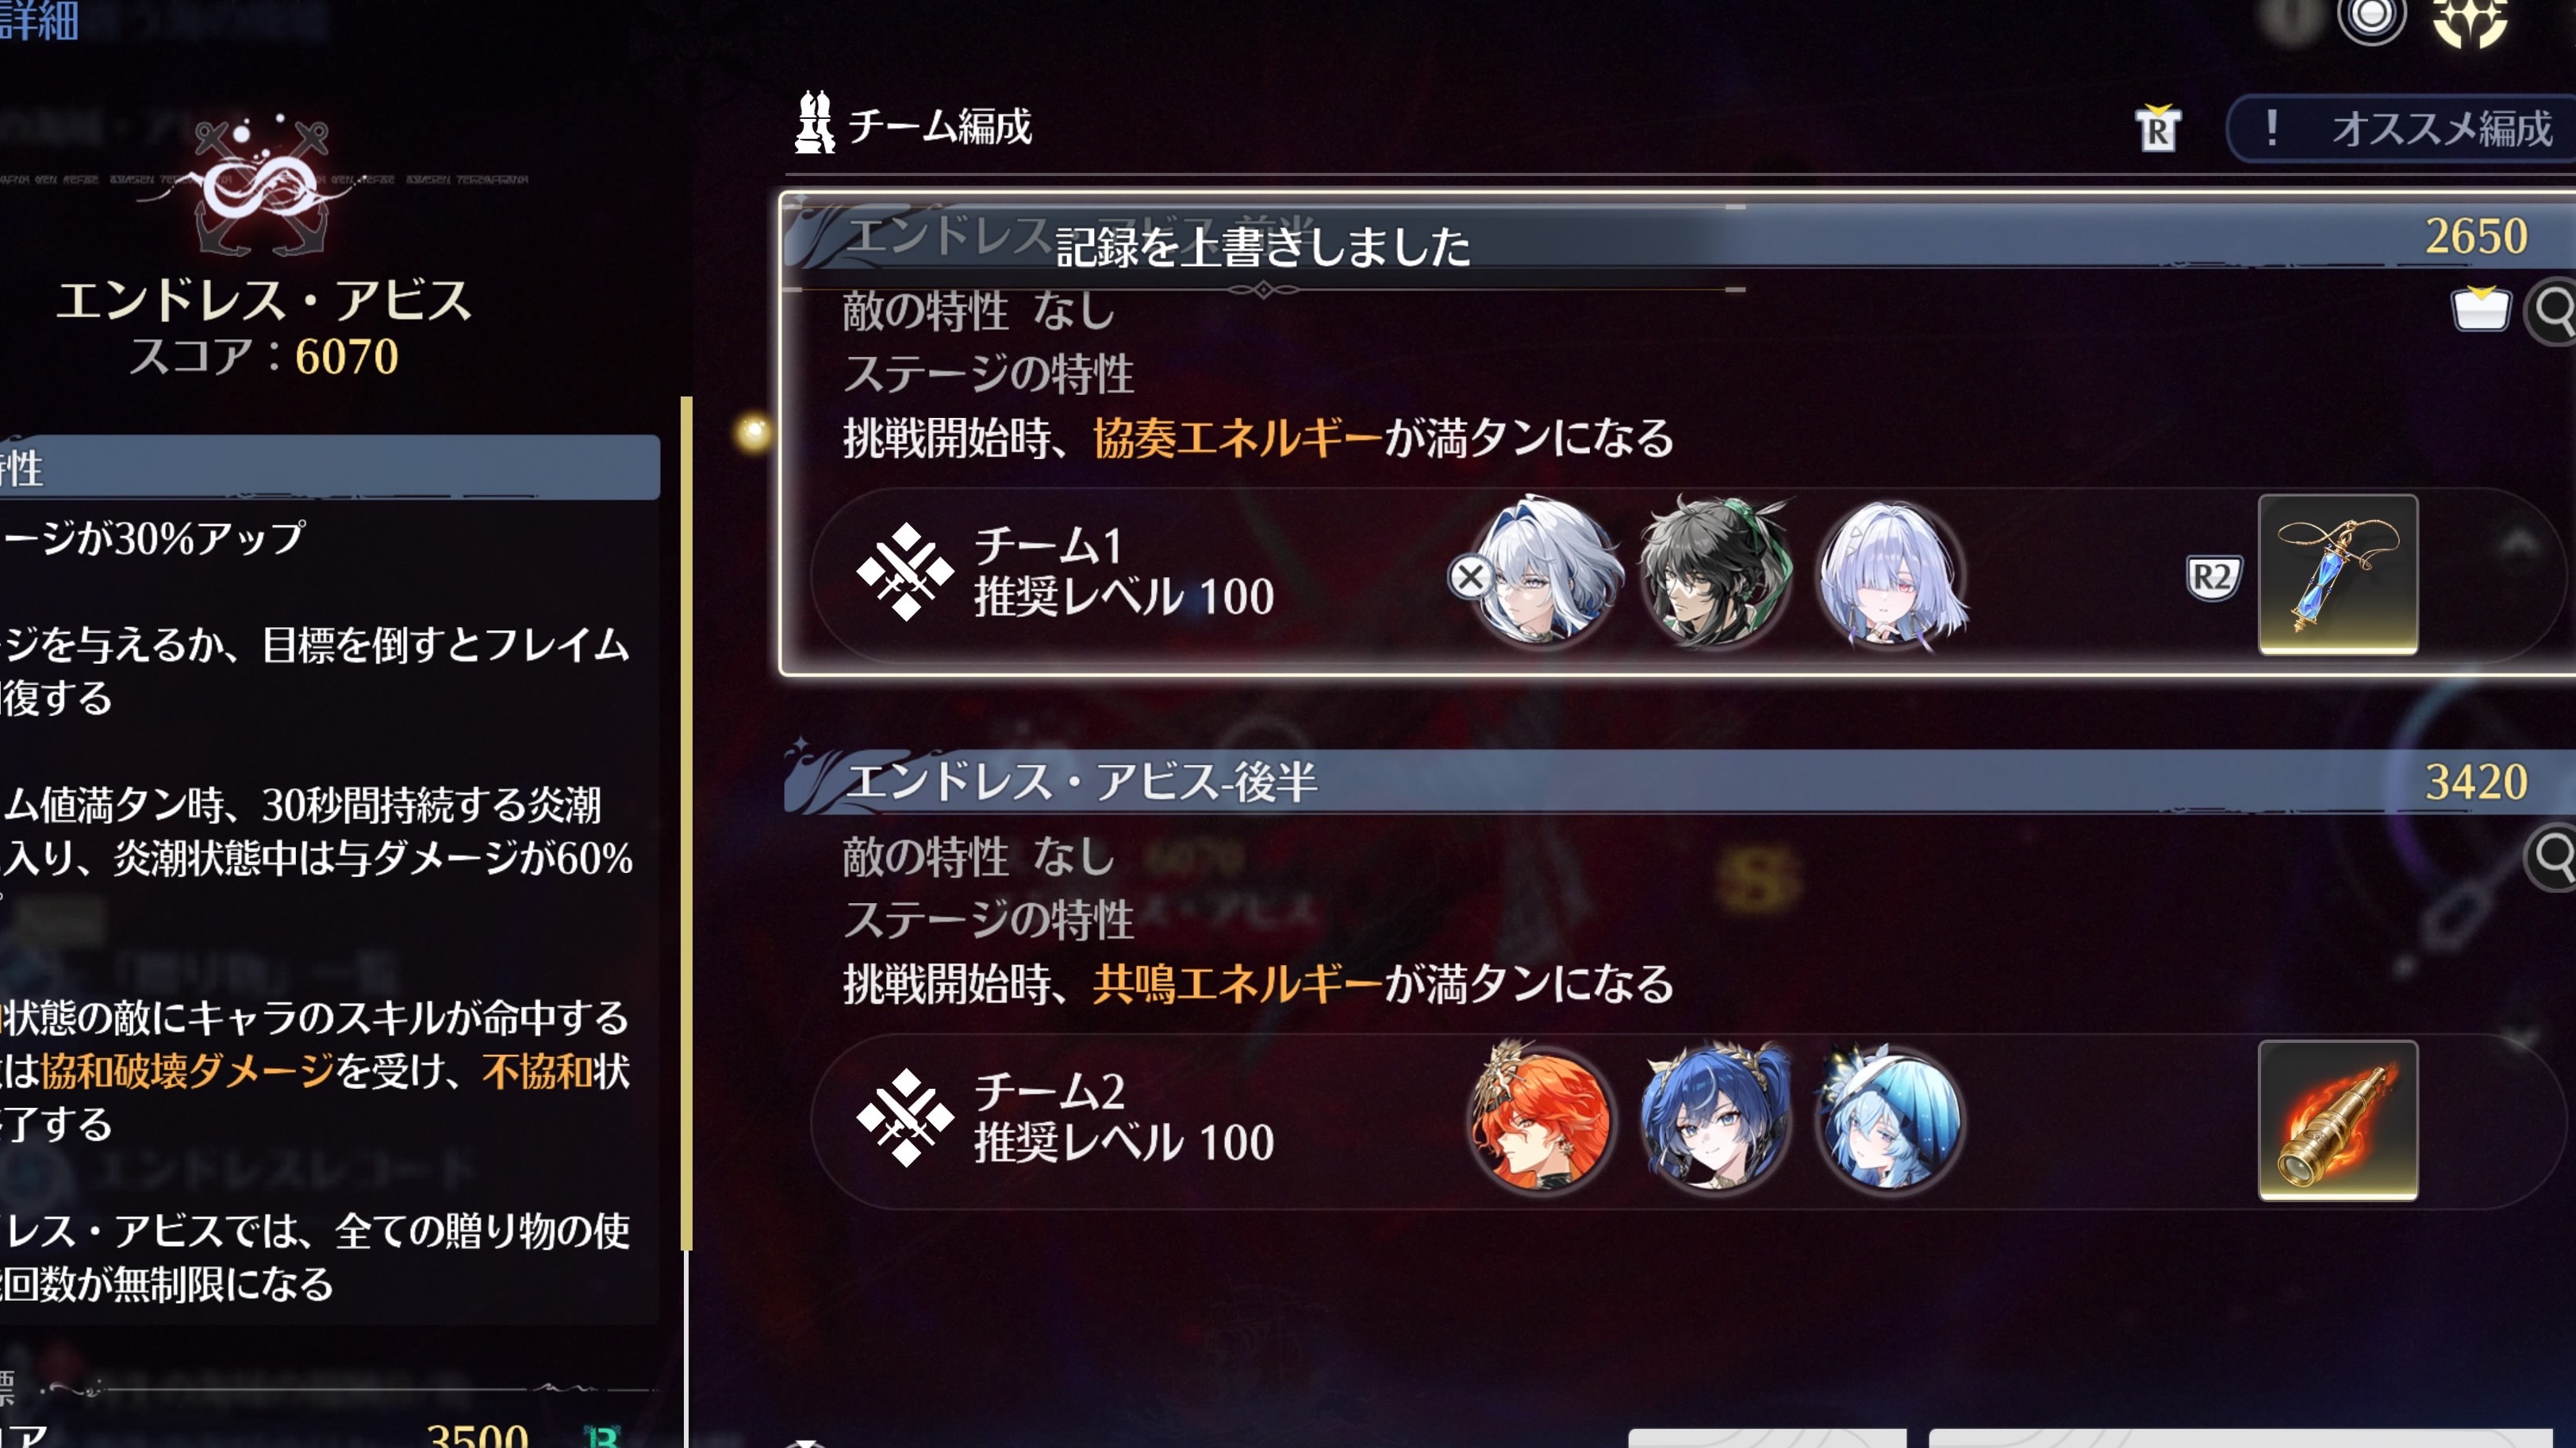2576x1448 pixels.
Task: Open the blue hourglass gift item for Team 1
Action: tap(2338, 575)
